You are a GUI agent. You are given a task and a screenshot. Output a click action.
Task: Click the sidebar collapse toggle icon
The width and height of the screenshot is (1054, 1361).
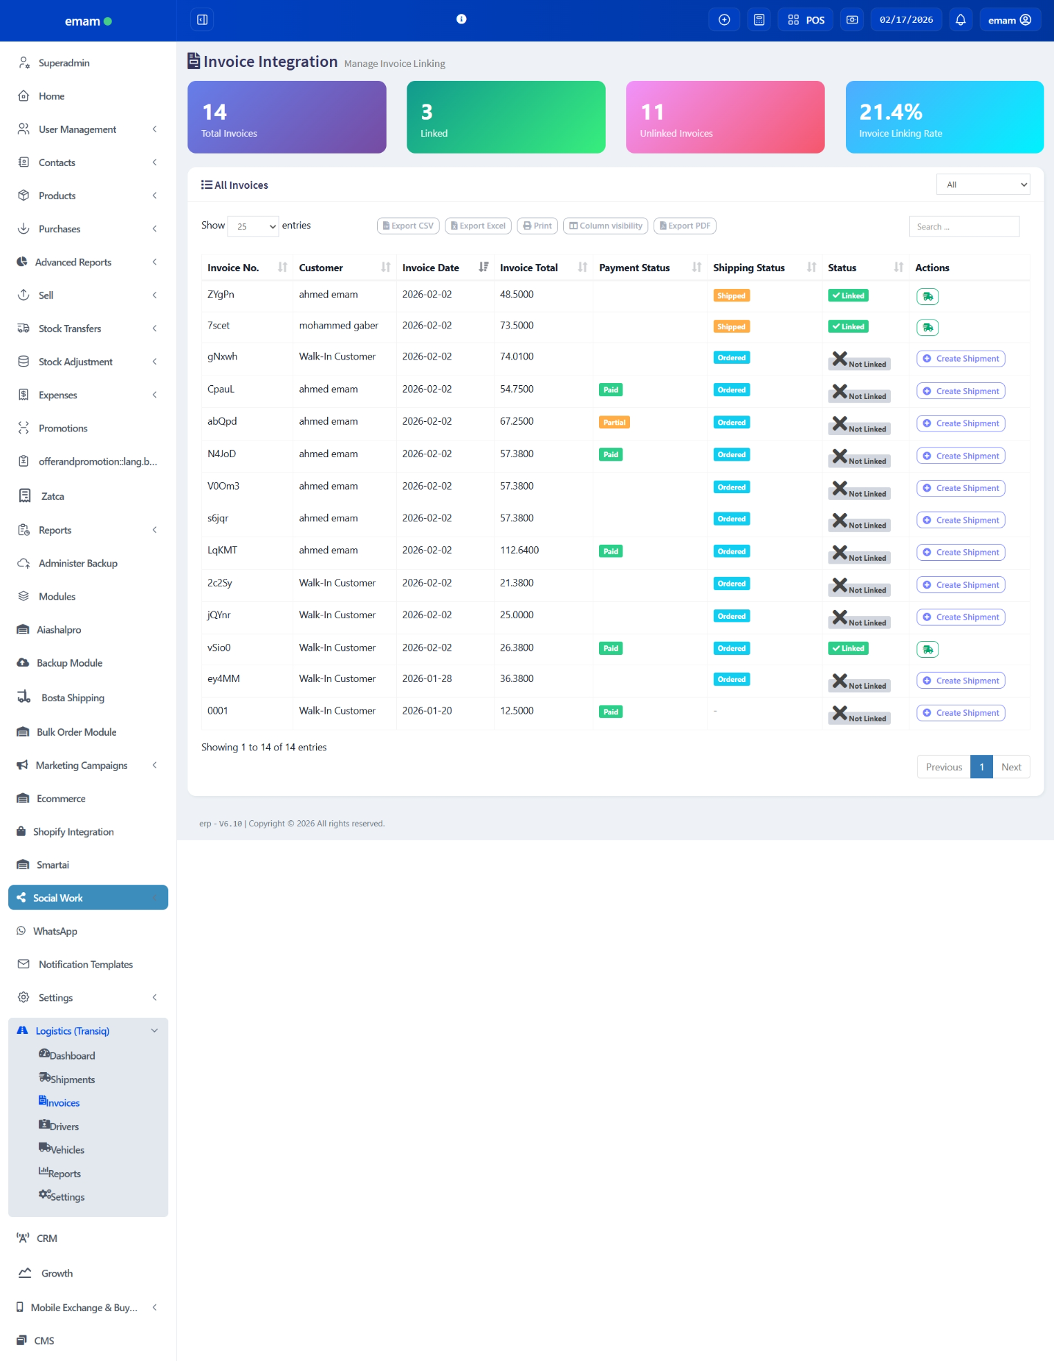pos(202,20)
